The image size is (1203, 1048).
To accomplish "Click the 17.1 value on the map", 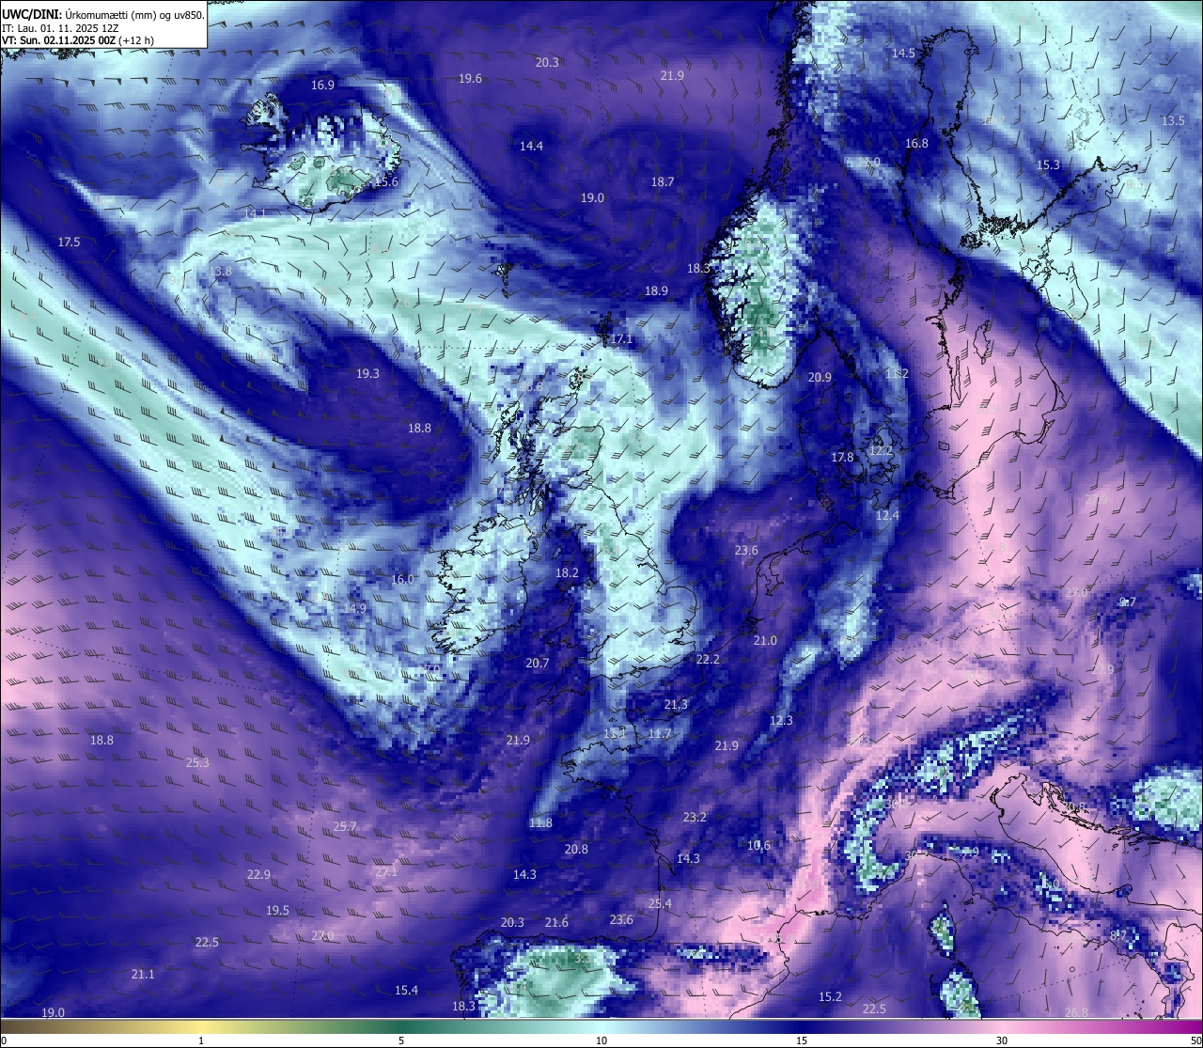I will [621, 338].
